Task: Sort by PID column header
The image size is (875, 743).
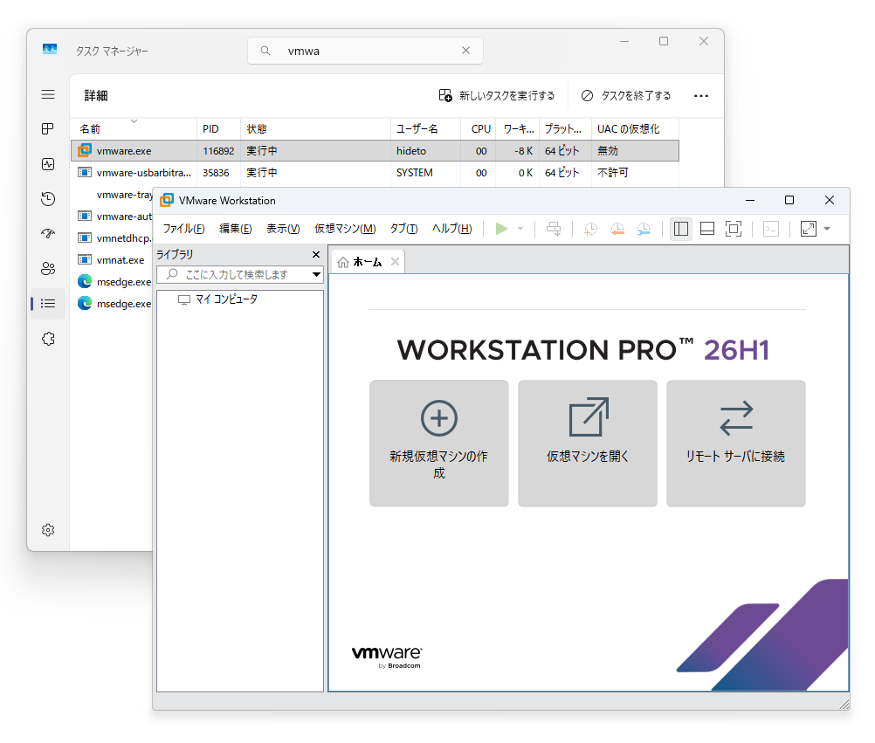Action: [218, 129]
